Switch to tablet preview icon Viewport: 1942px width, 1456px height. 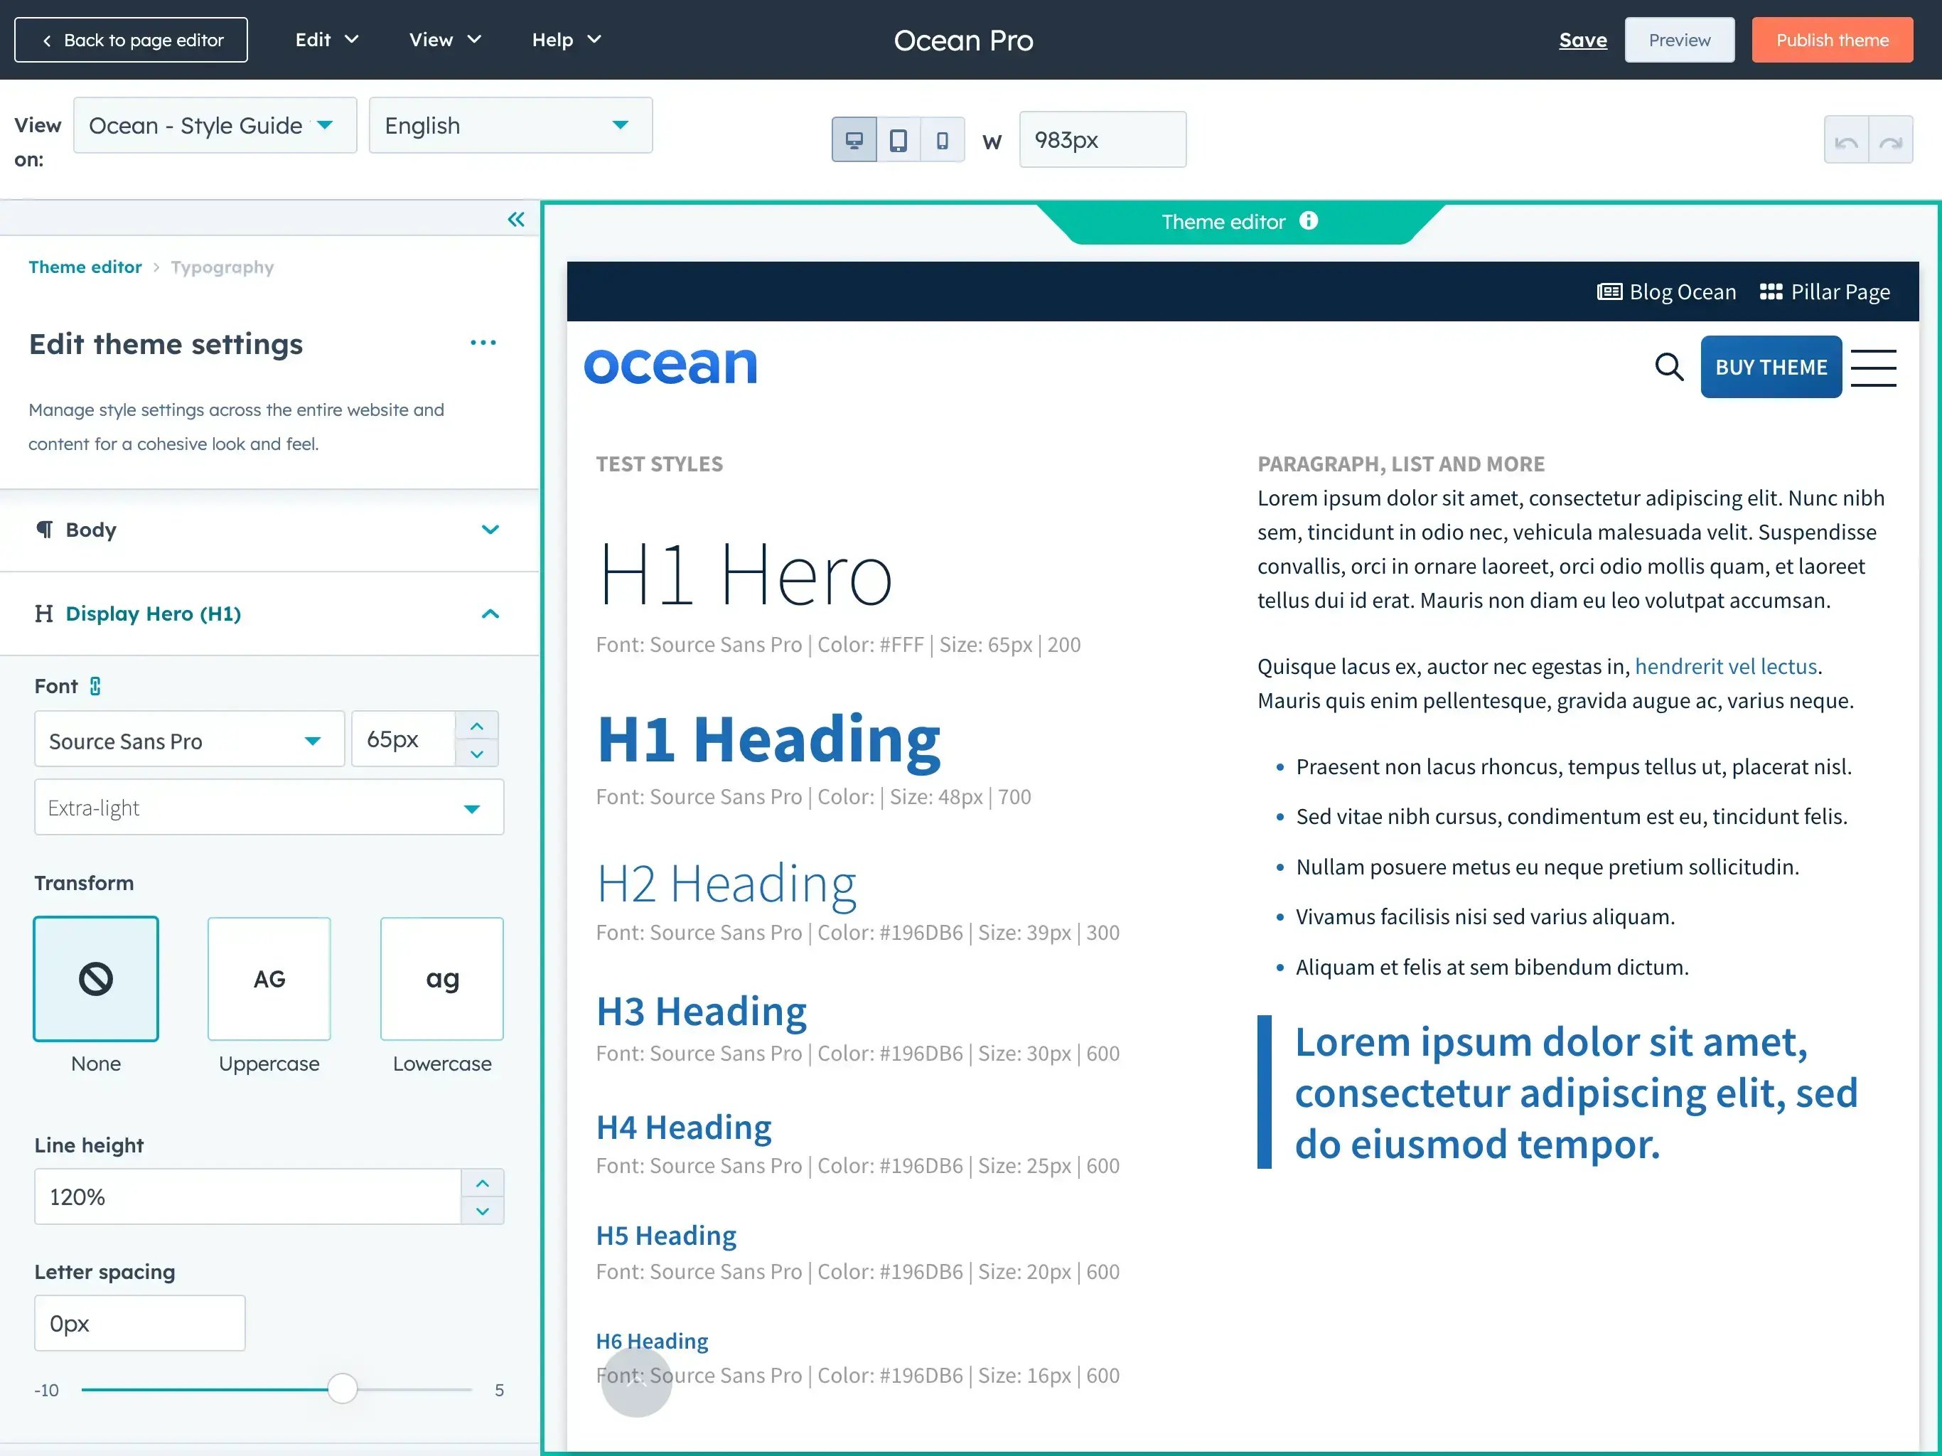[898, 139]
